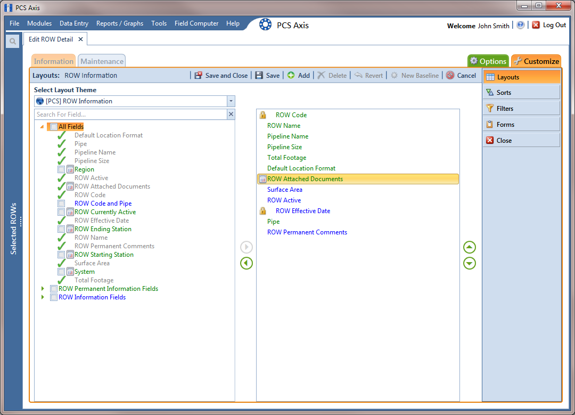Click the Save and Close floppy icon
Image resolution: width=575 pixels, height=415 pixels.
199,75
